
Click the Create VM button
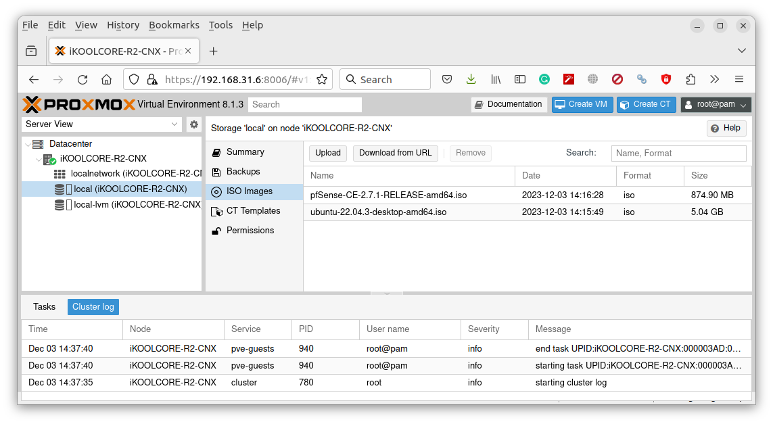click(x=582, y=105)
